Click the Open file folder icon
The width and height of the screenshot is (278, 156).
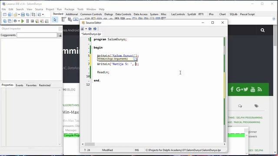[15, 14]
